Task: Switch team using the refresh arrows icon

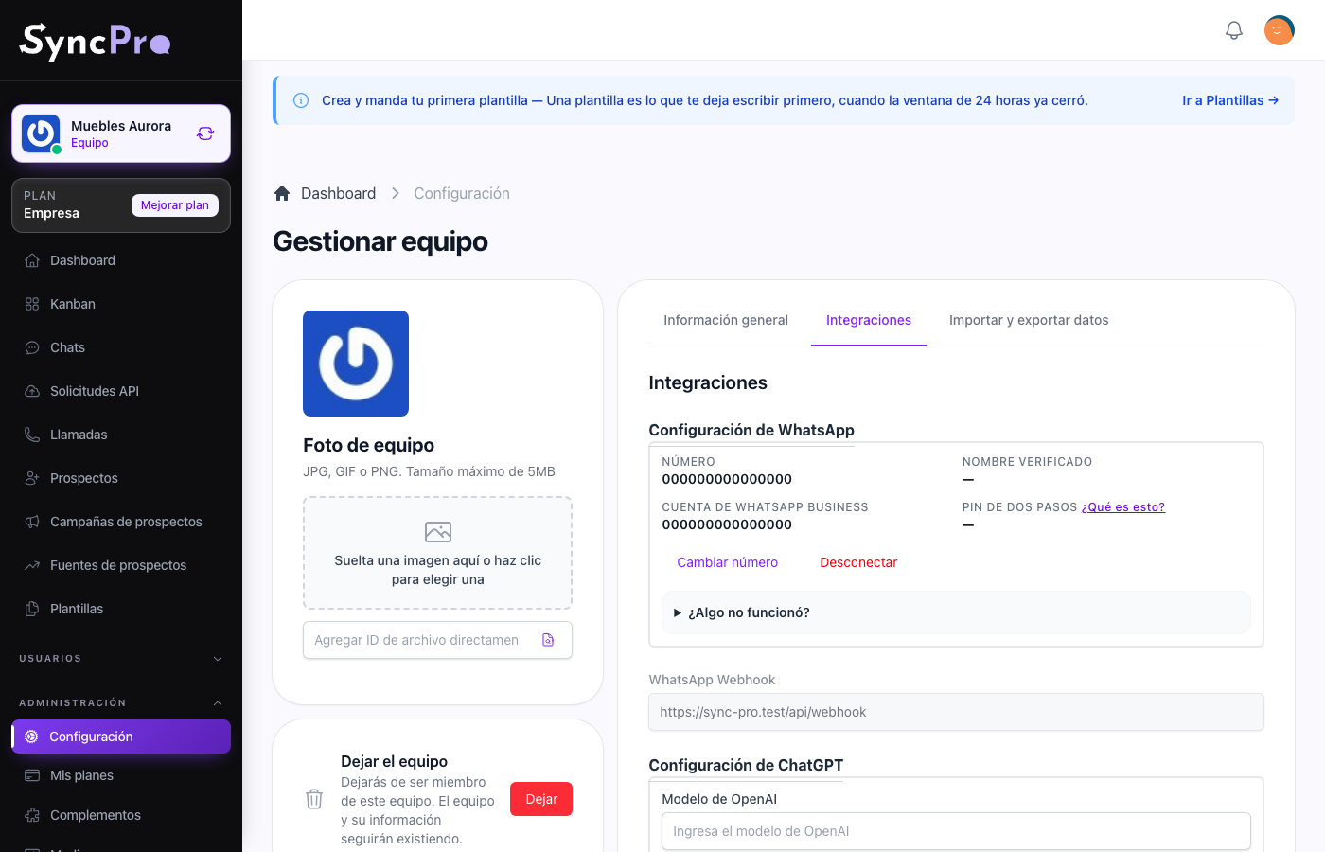Action: tap(205, 133)
